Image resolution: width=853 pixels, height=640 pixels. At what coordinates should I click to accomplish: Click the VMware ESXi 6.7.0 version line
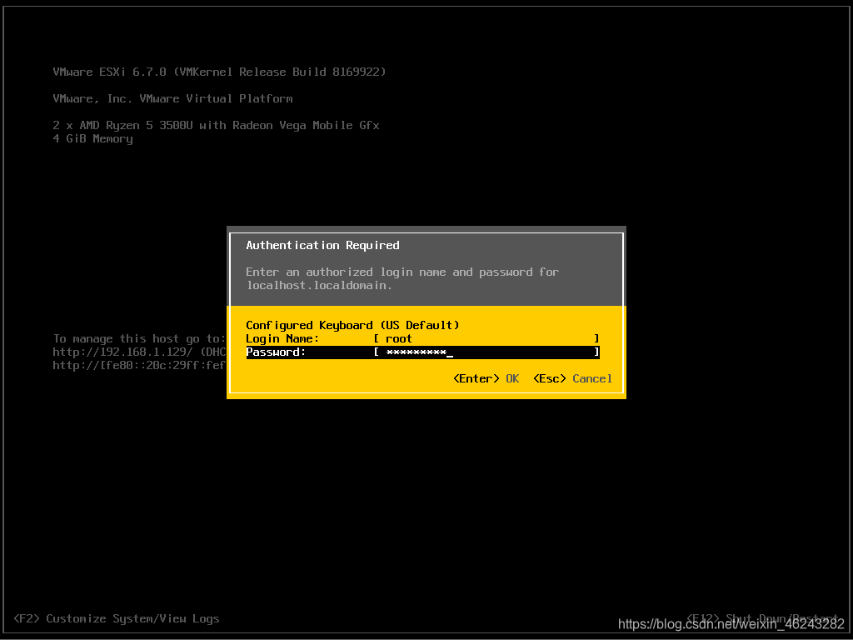pos(219,72)
